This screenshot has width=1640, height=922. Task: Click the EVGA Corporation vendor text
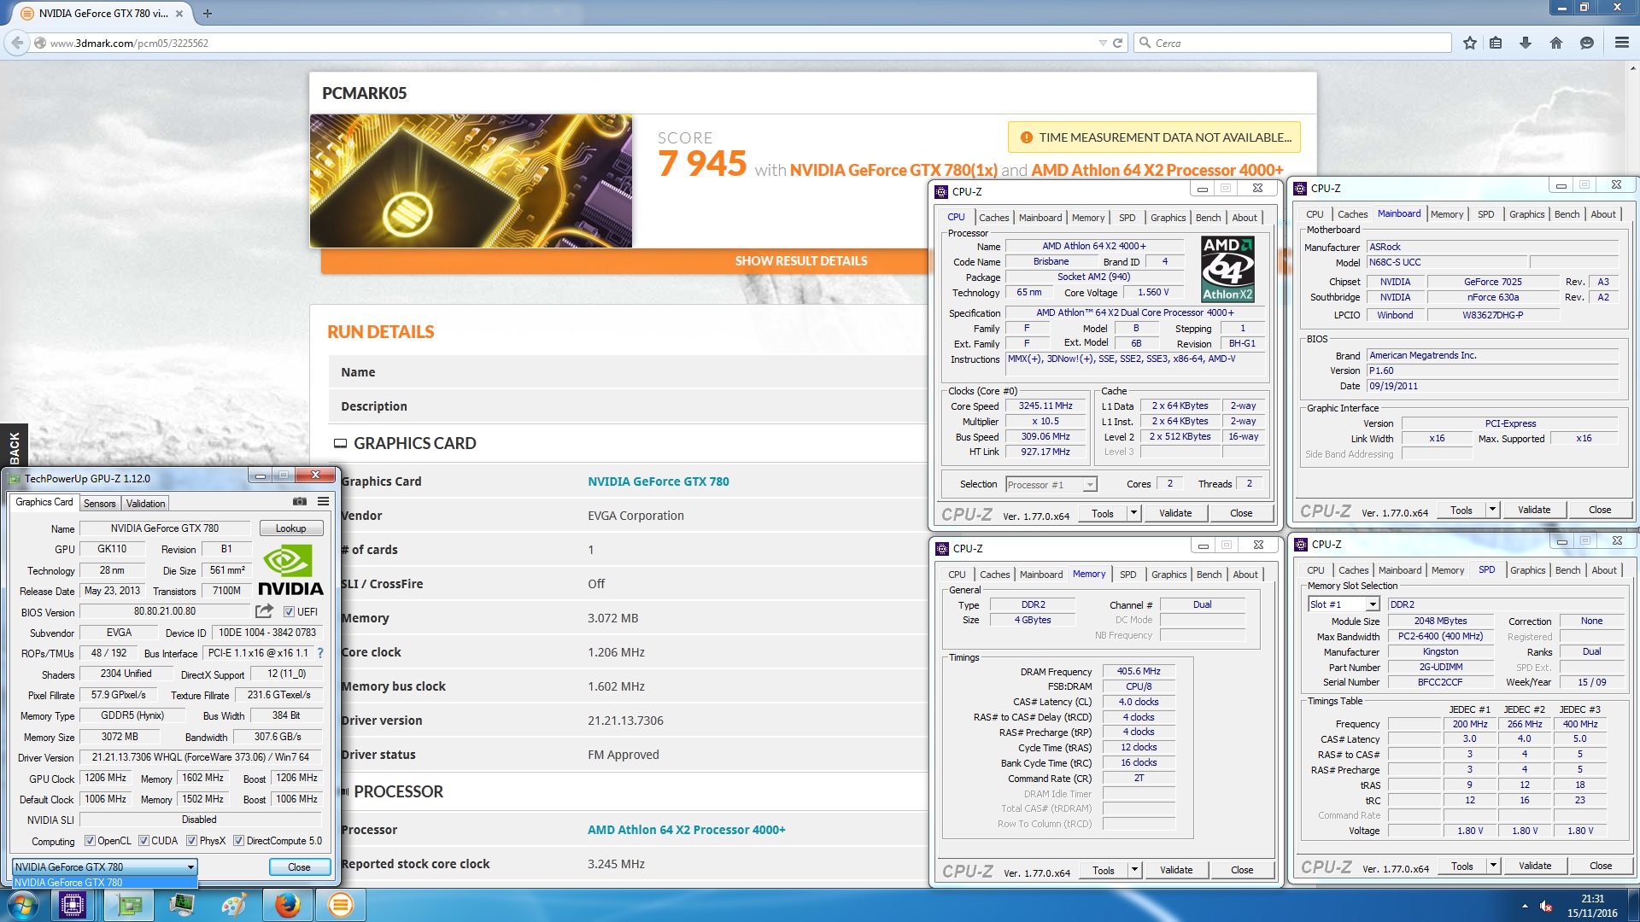pos(635,516)
